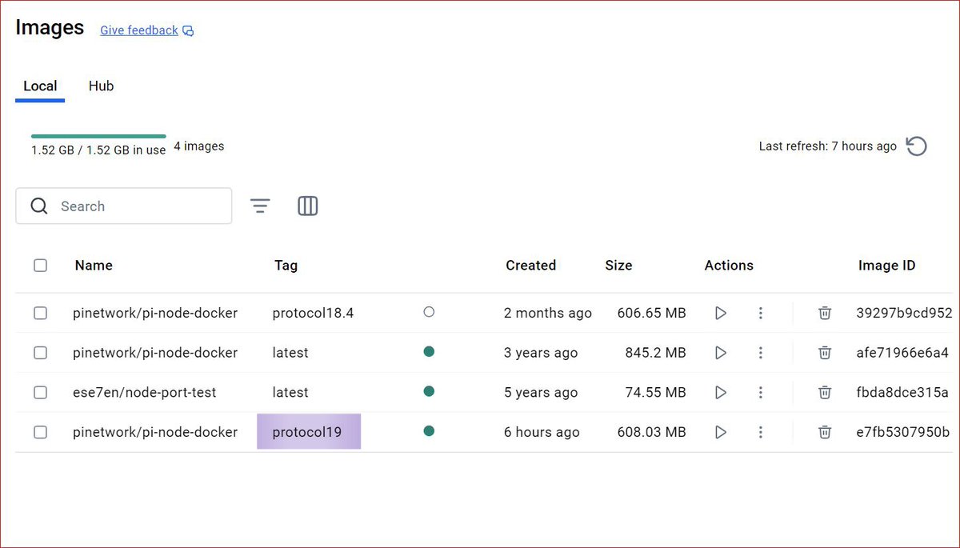Click the feedback chat icon
The width and height of the screenshot is (960, 548).
188,31
